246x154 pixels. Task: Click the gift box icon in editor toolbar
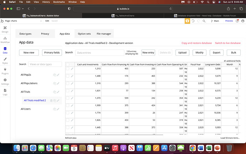[x=187, y=21]
